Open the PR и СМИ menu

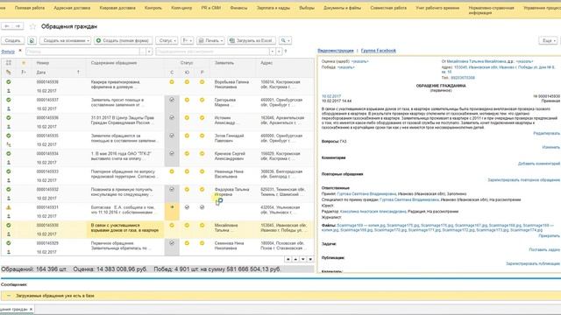(x=210, y=8)
